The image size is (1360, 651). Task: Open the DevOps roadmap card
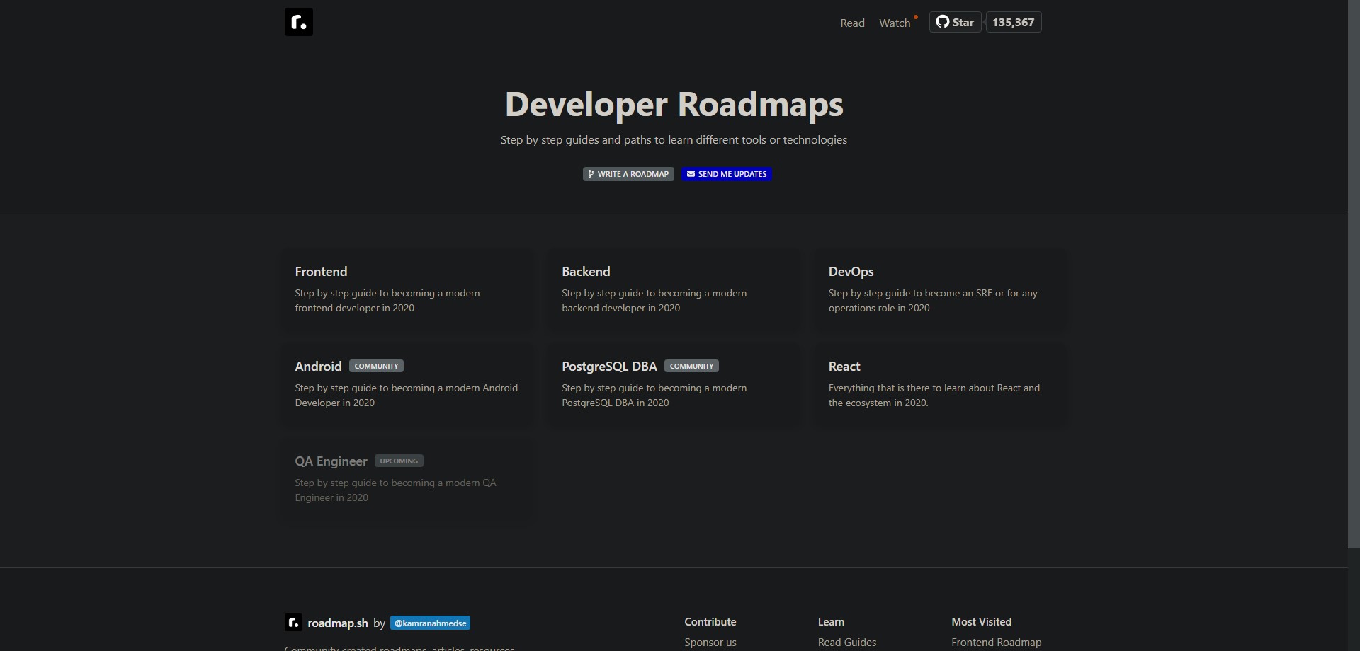pyautogui.click(x=940, y=289)
